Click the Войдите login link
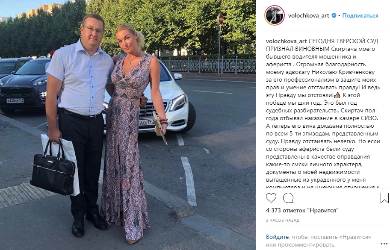390x250 pixels. point(278,237)
